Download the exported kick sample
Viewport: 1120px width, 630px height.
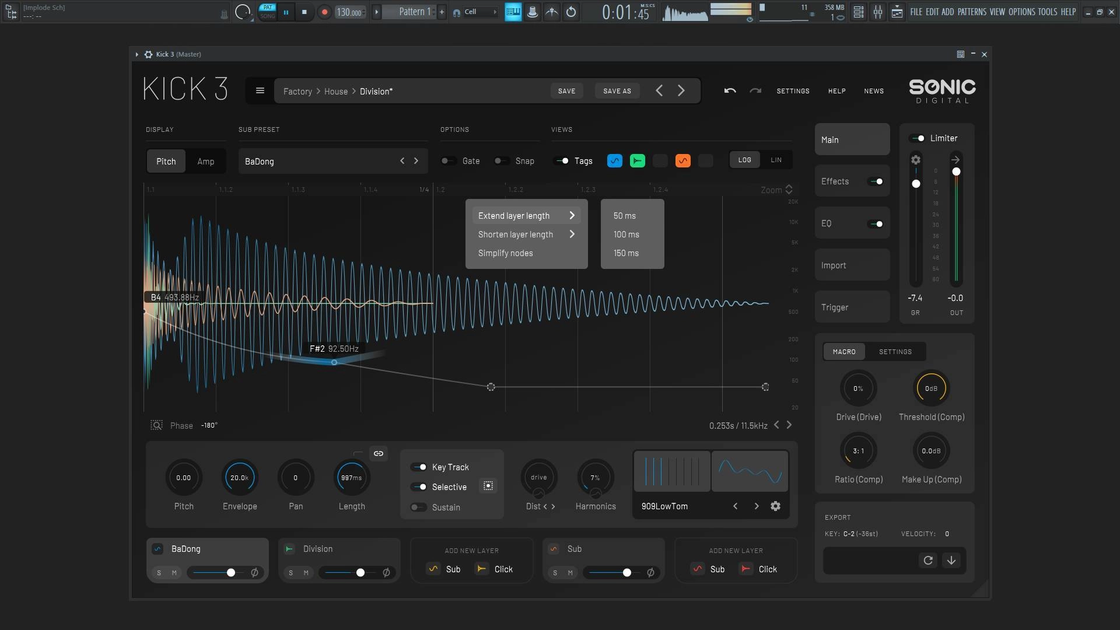coord(951,560)
